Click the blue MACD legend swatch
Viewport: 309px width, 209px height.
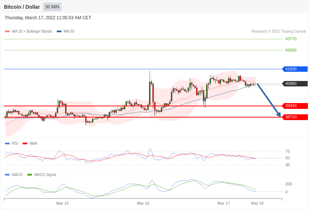[x=7, y=175]
